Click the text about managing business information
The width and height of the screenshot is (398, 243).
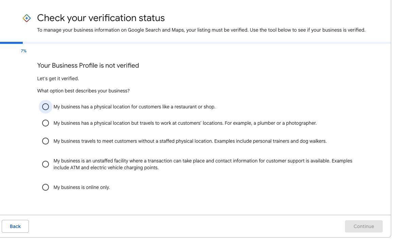point(201,30)
